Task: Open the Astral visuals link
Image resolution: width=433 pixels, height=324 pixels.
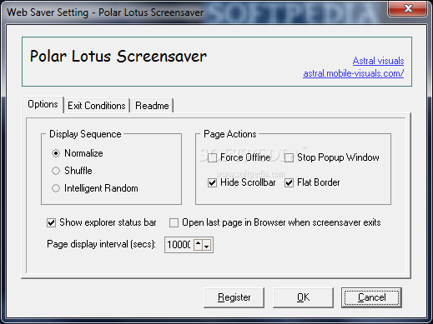Action: 378,61
